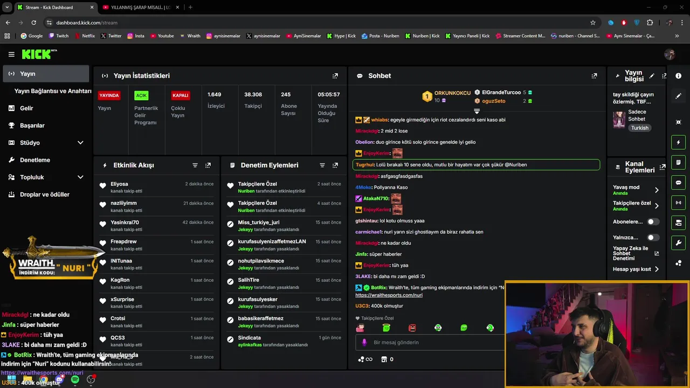Click the info icon in the right rail
Viewport: 690px width, 388px height.
click(x=679, y=76)
